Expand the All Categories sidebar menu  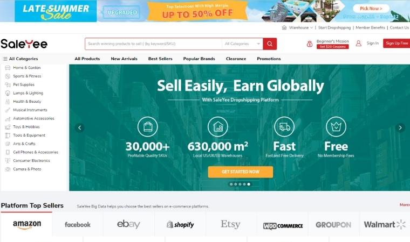tap(20, 59)
